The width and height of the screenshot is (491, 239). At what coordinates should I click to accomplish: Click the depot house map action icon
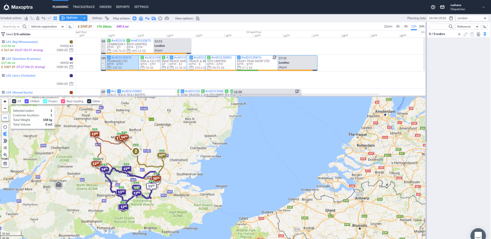(141, 18)
